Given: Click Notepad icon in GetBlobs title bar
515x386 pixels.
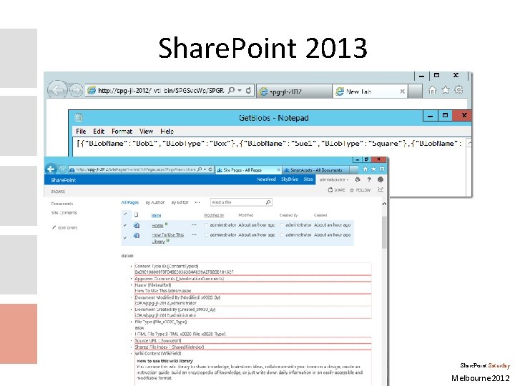Looking at the screenshot, I should point(79,117).
